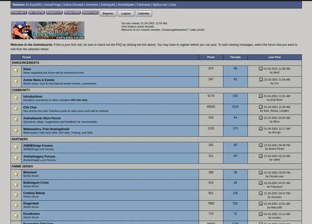
Task: Open the Anime News & Events forum
Action: [x=39, y=80]
